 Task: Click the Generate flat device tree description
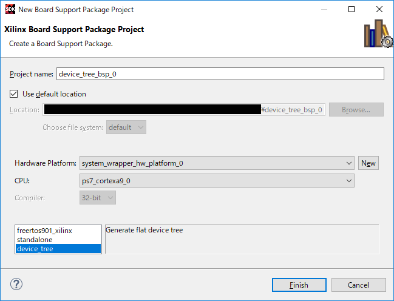(144, 230)
